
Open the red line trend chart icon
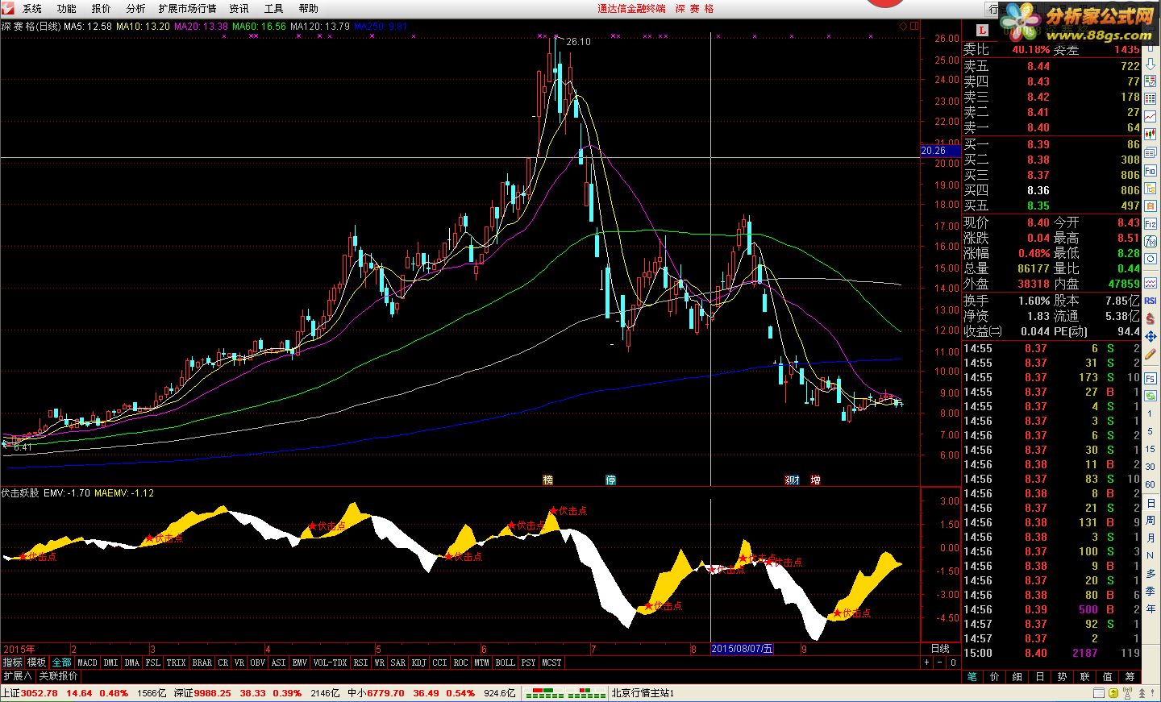[1151, 115]
